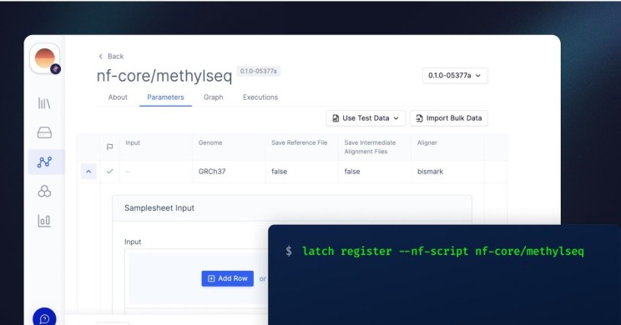Switch to the About tab
This screenshot has height=325, width=621.
click(118, 97)
